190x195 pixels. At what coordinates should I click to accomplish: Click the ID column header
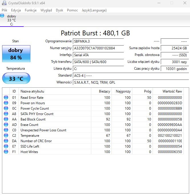point(14,91)
